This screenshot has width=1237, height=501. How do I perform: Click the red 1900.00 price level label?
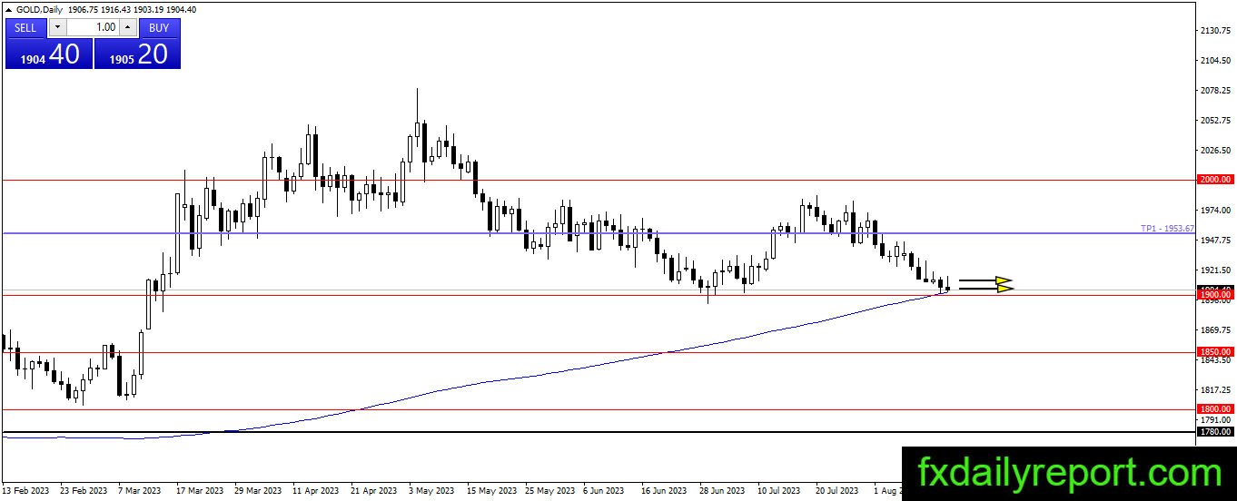[x=1214, y=295]
